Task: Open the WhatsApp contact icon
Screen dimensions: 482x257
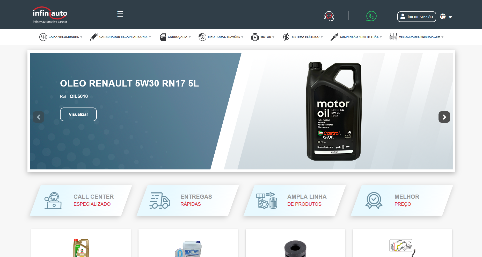Action: pos(371,16)
